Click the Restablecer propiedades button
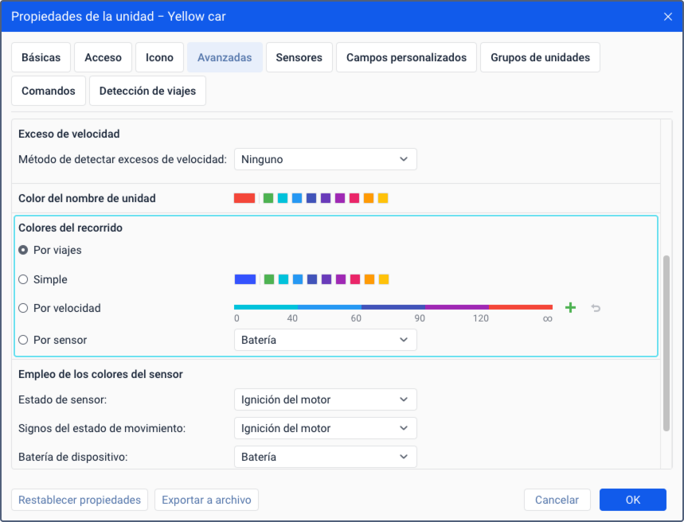This screenshot has height=522, width=684. pyautogui.click(x=80, y=500)
